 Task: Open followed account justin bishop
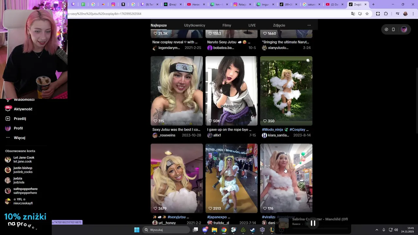[x=23, y=170]
